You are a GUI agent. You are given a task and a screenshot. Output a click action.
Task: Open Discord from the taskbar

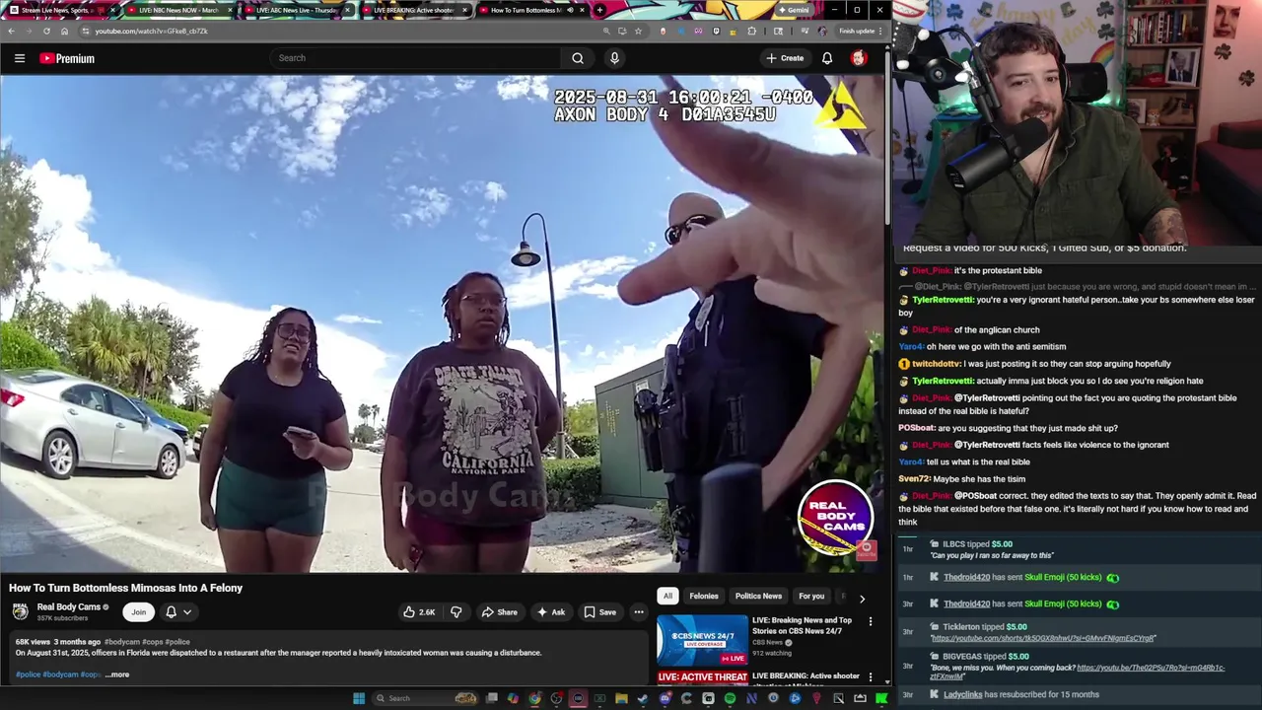click(665, 698)
